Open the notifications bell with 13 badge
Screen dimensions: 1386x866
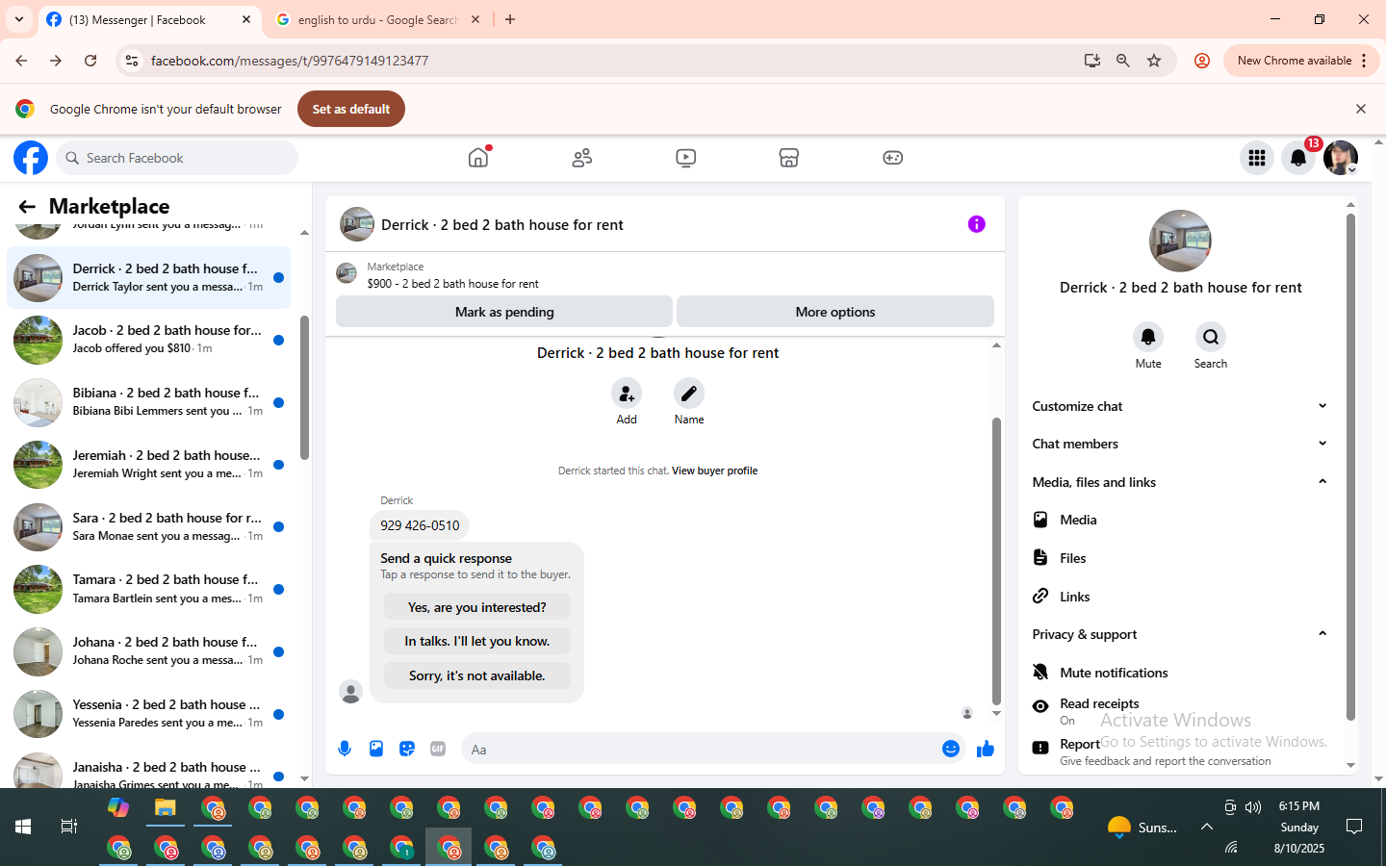(x=1298, y=158)
